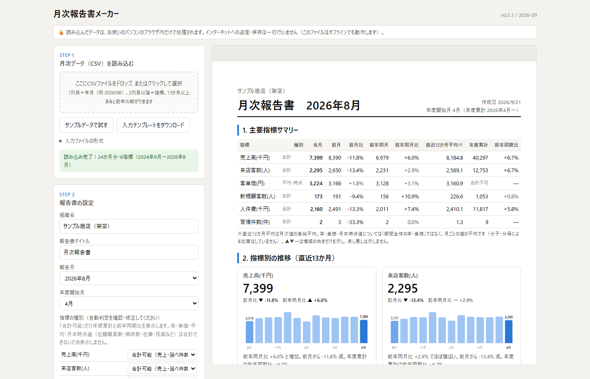Click the 8,184.8 average cell
The height and width of the screenshot is (379, 590).
[x=455, y=158]
